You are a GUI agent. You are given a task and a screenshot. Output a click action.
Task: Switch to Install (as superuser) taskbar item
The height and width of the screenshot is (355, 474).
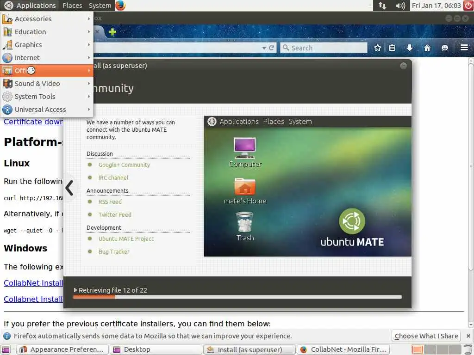pyautogui.click(x=249, y=349)
